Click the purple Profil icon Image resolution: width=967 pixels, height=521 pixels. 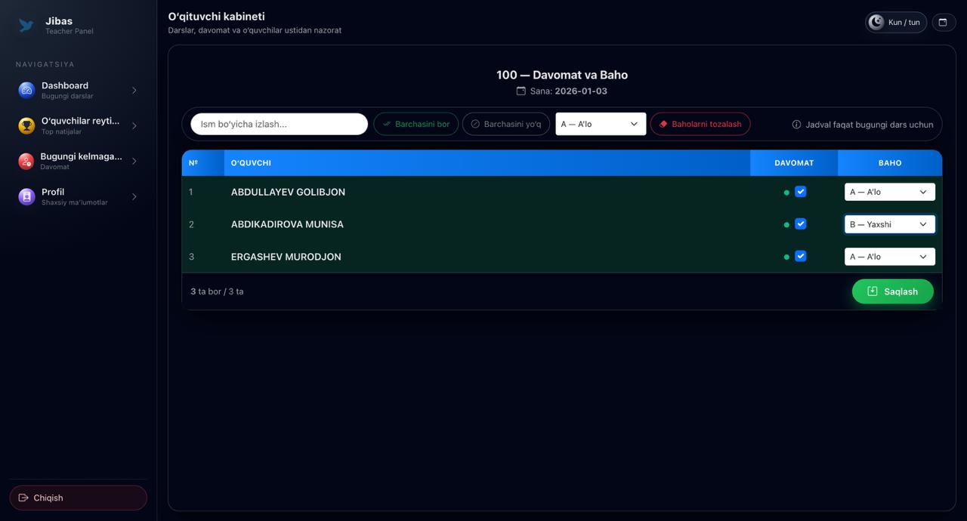26,197
